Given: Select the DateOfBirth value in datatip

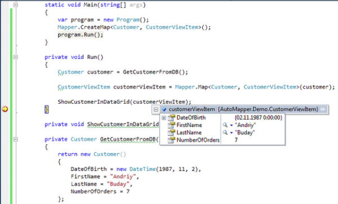Looking at the screenshot, I should tap(258, 118).
